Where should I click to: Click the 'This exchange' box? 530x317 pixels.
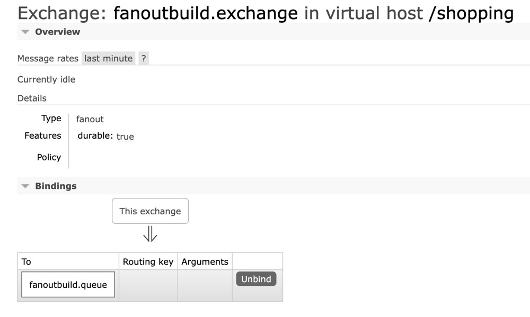point(150,211)
